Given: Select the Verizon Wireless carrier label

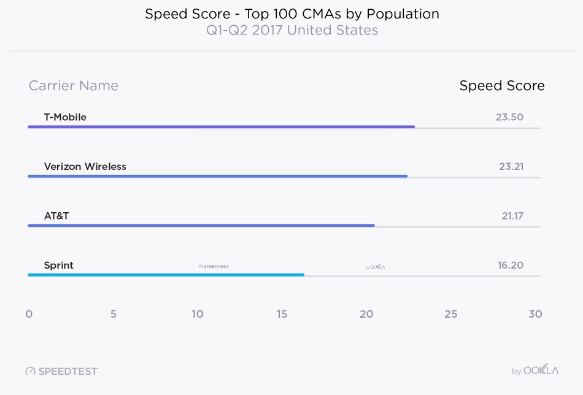Looking at the screenshot, I should (85, 166).
